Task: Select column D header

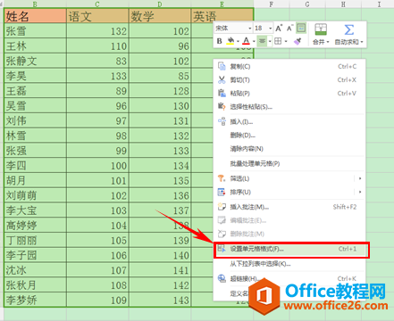Action: click(160, 4)
